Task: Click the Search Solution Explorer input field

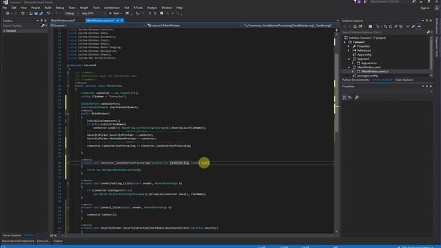Action: pyautogui.click(x=384, y=32)
